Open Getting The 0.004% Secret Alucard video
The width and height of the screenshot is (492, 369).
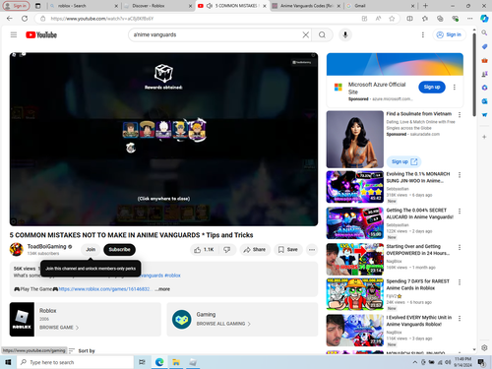(x=355, y=223)
